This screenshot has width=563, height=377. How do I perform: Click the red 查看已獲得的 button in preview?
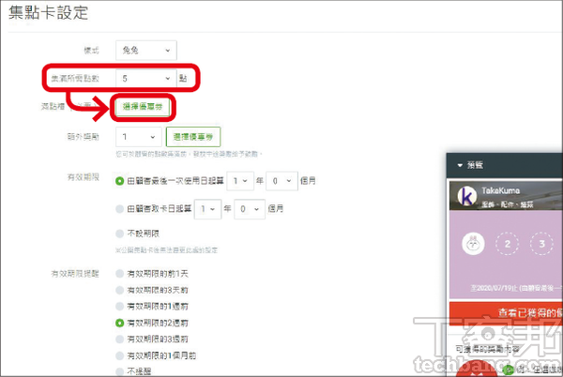[x=506, y=313]
